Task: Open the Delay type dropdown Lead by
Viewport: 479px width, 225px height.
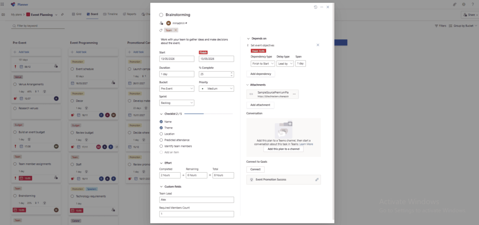Action: click(x=285, y=64)
